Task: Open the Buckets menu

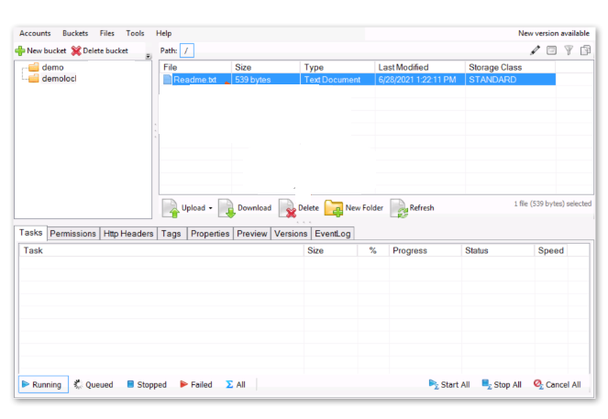Action: [x=75, y=33]
